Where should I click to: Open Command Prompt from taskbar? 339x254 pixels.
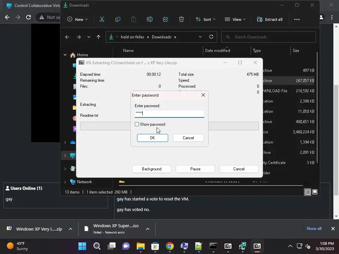pyautogui.click(x=214, y=246)
